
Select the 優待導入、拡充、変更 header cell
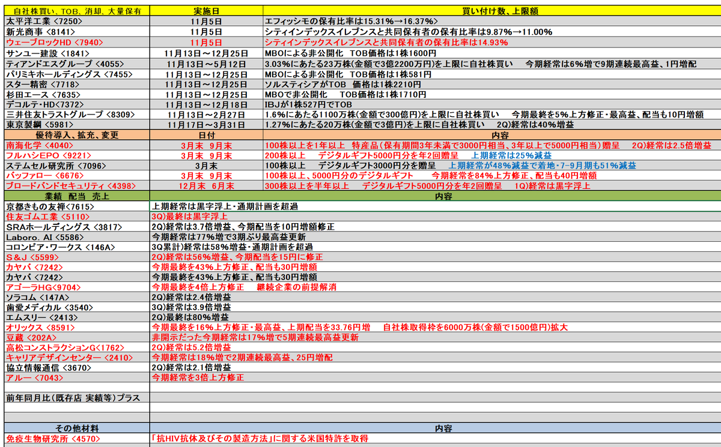76,135
